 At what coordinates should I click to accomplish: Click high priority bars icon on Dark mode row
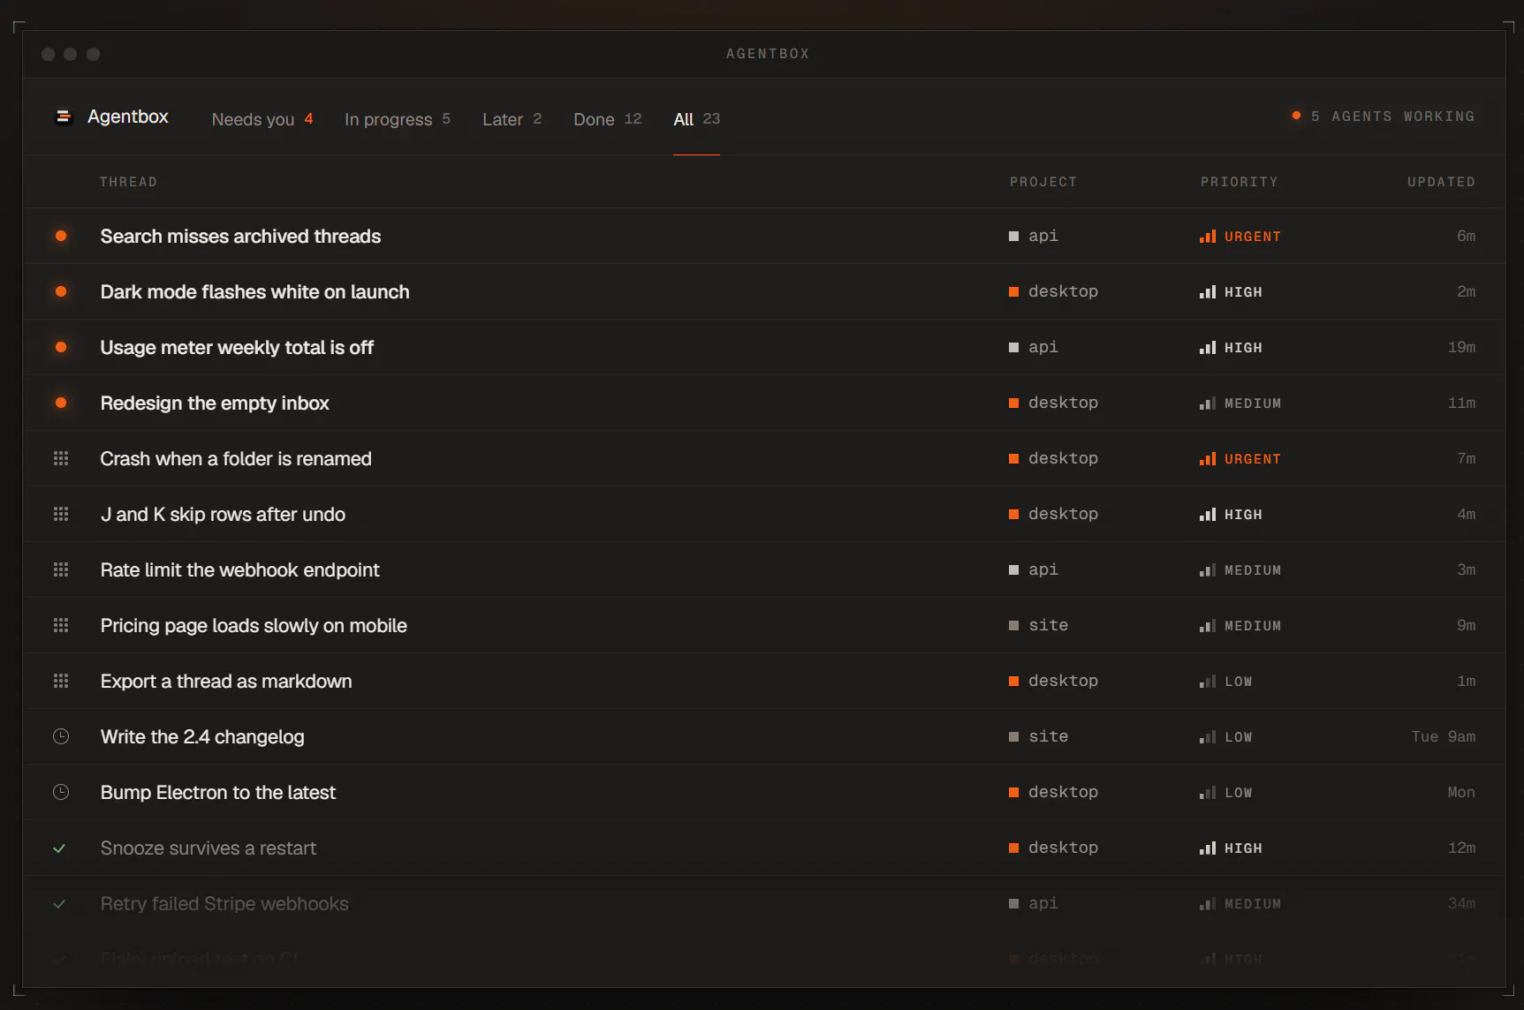point(1208,292)
